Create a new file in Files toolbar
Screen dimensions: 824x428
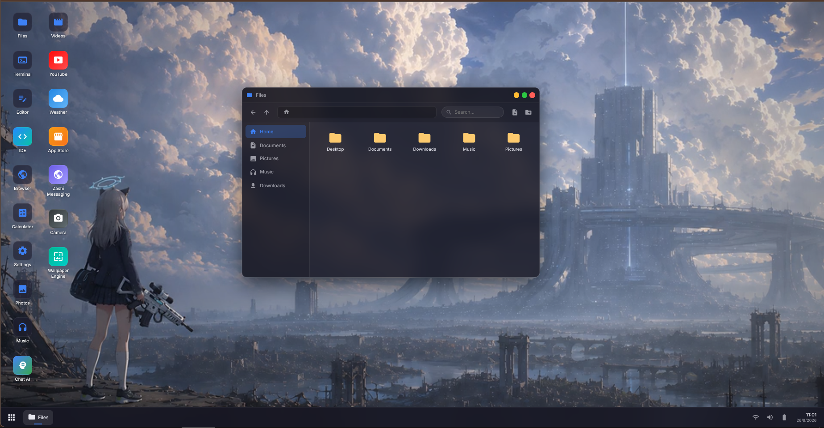pos(515,112)
